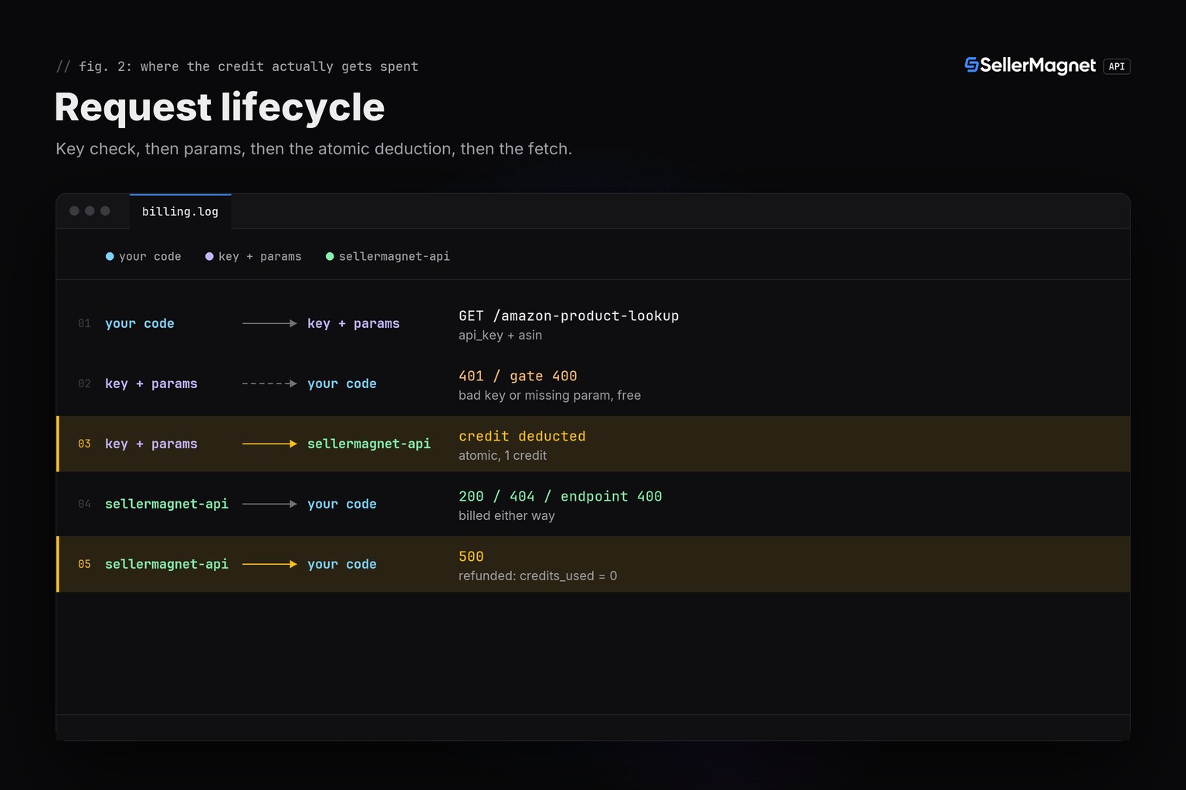Click 'sellermagnet-api' target in row 03
Viewport: 1186px width, 790px height.
coord(369,444)
